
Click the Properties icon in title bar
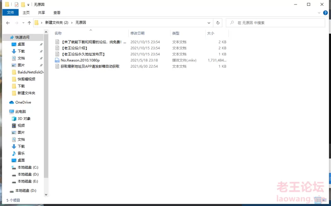(x=17, y=4)
